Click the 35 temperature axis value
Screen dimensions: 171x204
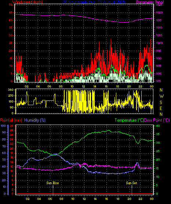[158, 134]
